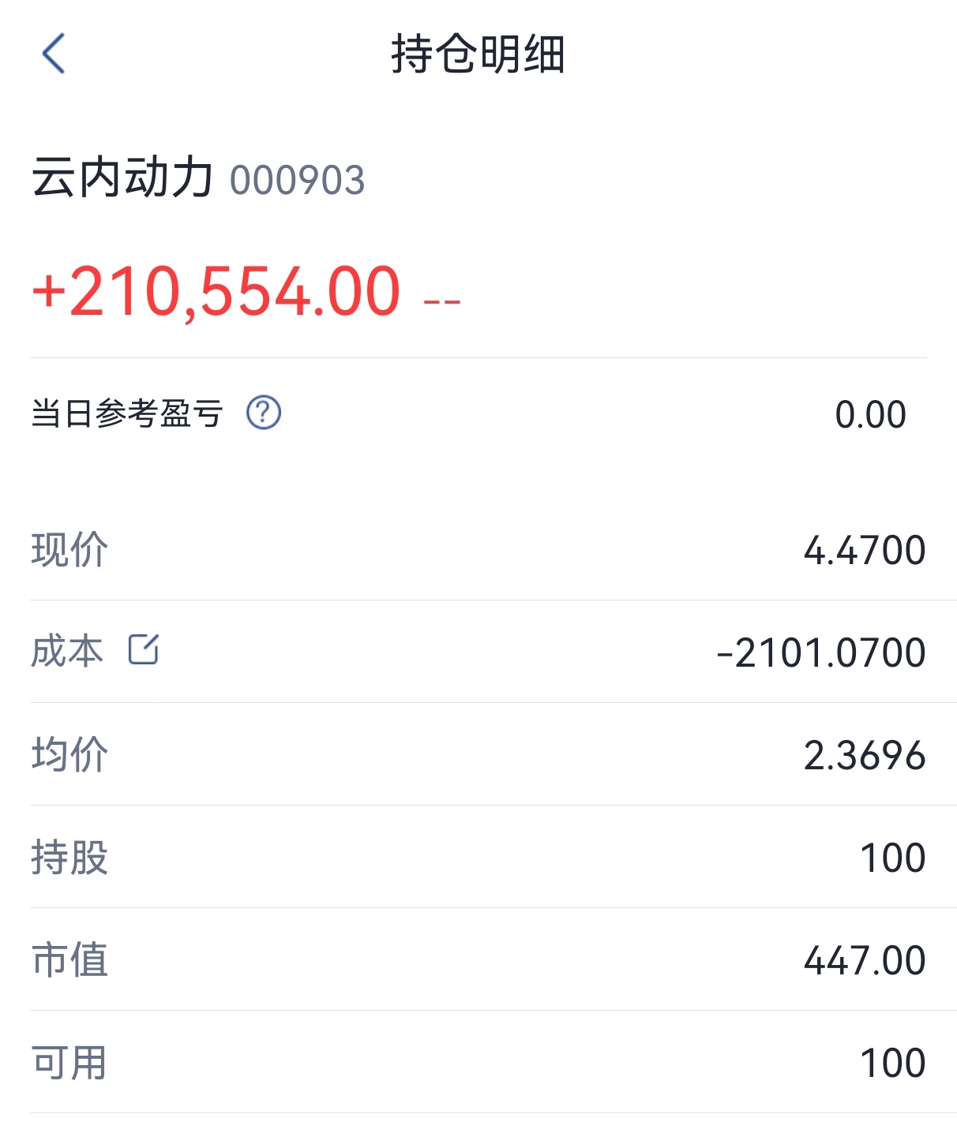The width and height of the screenshot is (957, 1133).
Task: Select the 持股 row label
Action: click(69, 857)
